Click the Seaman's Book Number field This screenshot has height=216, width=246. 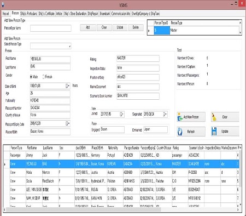pos(138,96)
